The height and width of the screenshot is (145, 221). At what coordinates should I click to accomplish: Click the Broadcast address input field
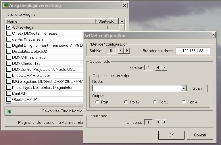(x=193, y=51)
